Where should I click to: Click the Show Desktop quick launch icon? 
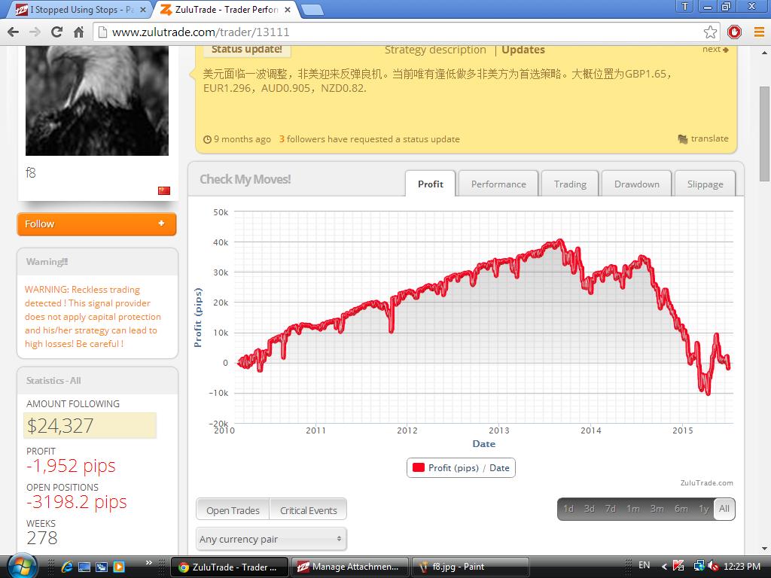pyautogui.click(x=84, y=567)
